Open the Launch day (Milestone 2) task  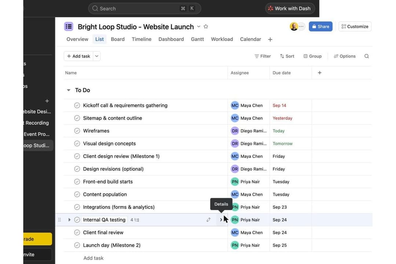click(x=111, y=245)
